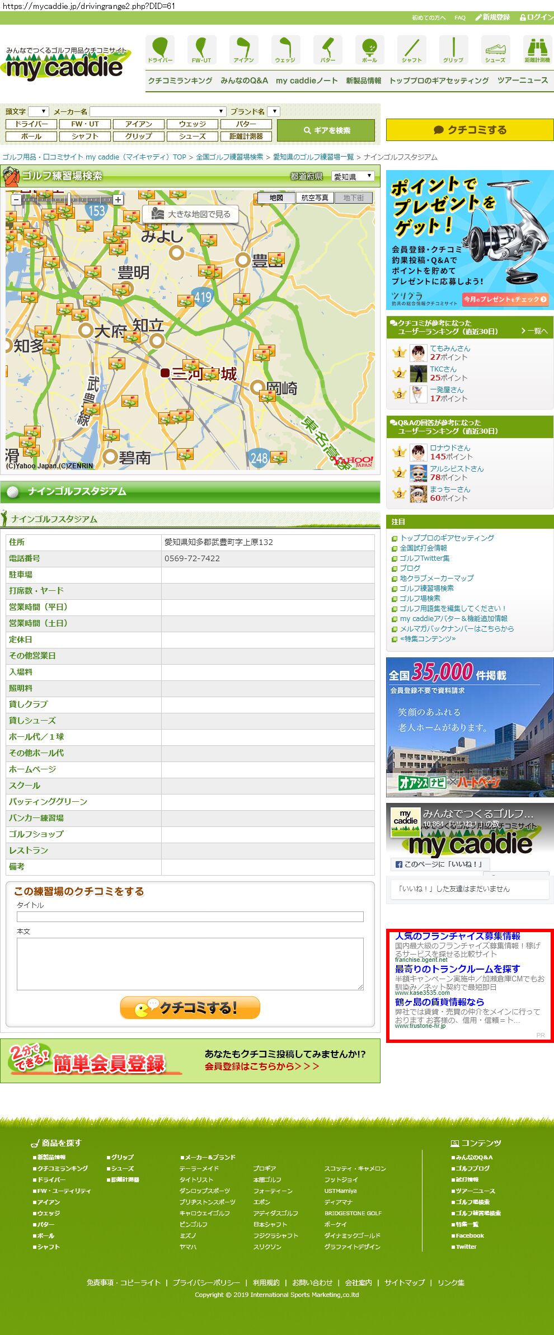Click the 新規登録 pencil registration link
The width and height of the screenshot is (554, 1335).
(x=492, y=17)
